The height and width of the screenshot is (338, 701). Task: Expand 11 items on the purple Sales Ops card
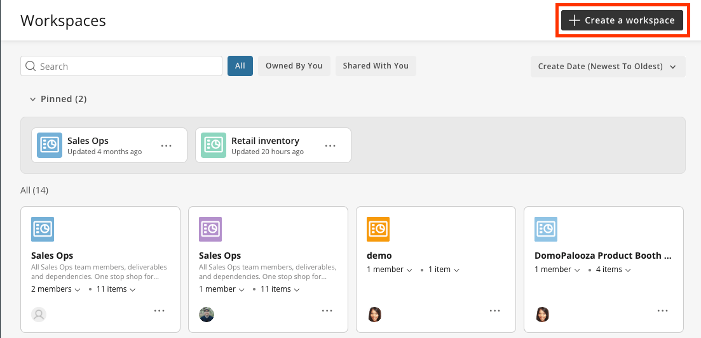tap(280, 289)
